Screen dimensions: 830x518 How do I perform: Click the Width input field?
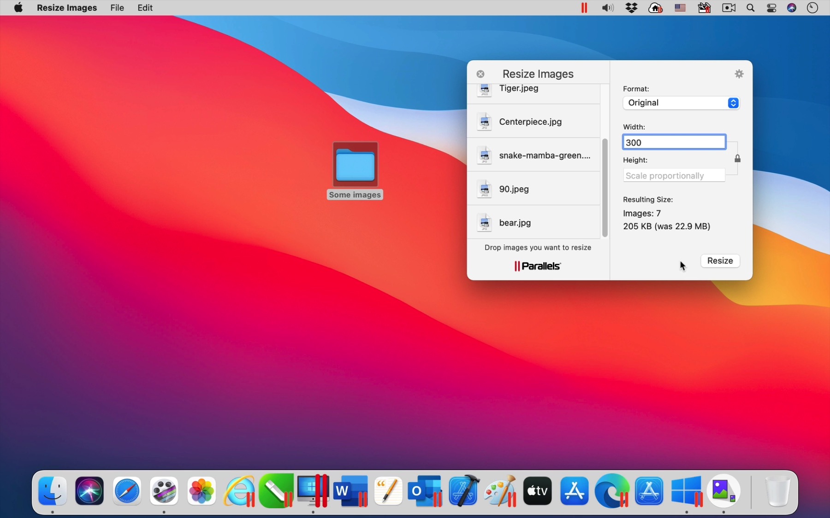point(674,142)
